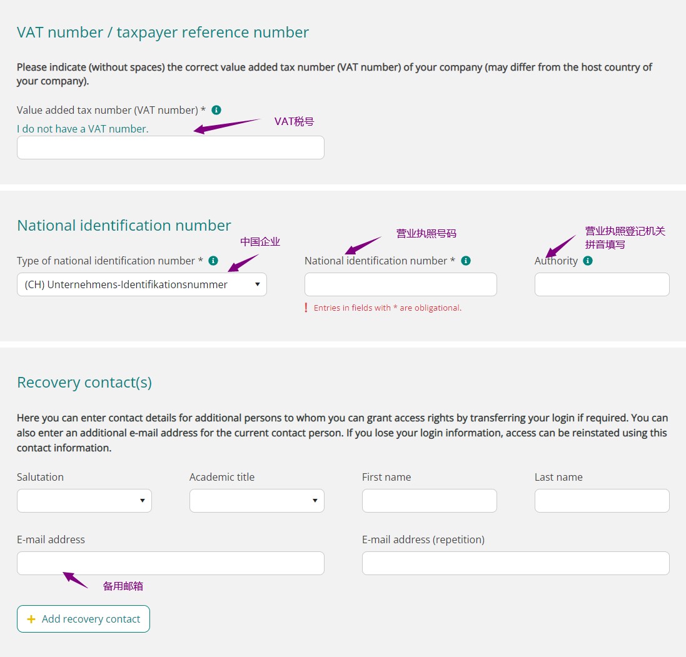Screen dimensions: 686x657
Task: Click info icon next to Authority label
Action: [588, 261]
